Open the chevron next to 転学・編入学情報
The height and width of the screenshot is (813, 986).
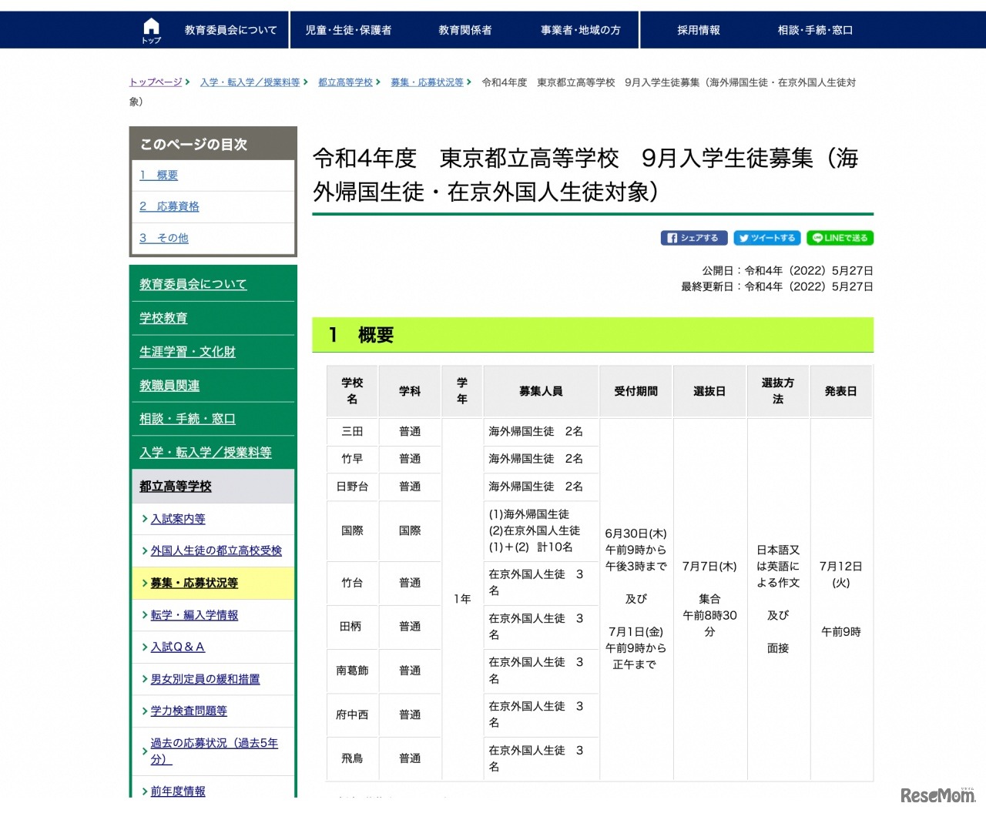144,615
